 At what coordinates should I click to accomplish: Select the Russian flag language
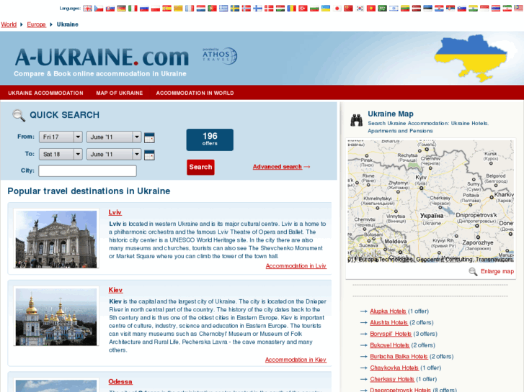point(144,9)
